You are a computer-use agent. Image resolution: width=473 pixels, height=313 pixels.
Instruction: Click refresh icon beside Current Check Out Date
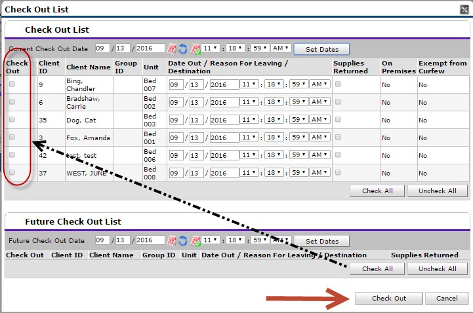(183, 48)
